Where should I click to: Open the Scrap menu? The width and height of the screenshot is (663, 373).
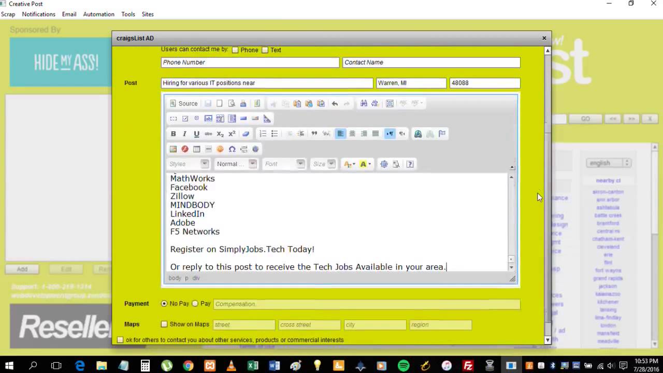click(x=8, y=15)
